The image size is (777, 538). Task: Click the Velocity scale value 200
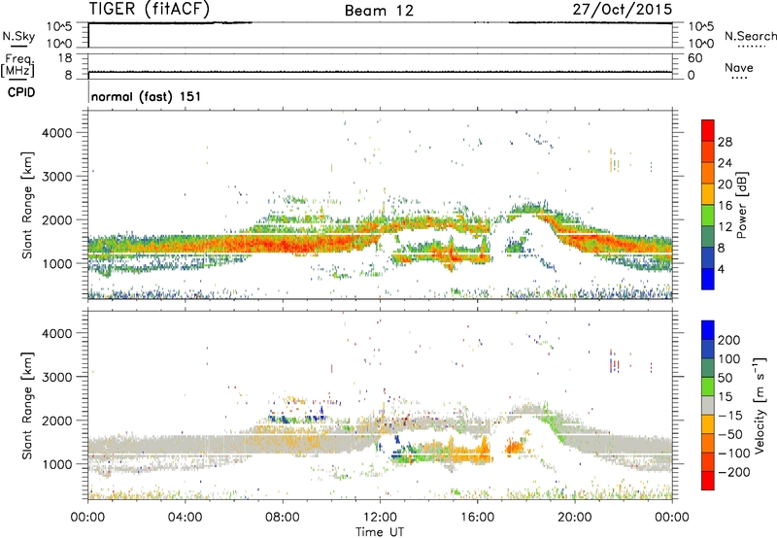coord(729,340)
